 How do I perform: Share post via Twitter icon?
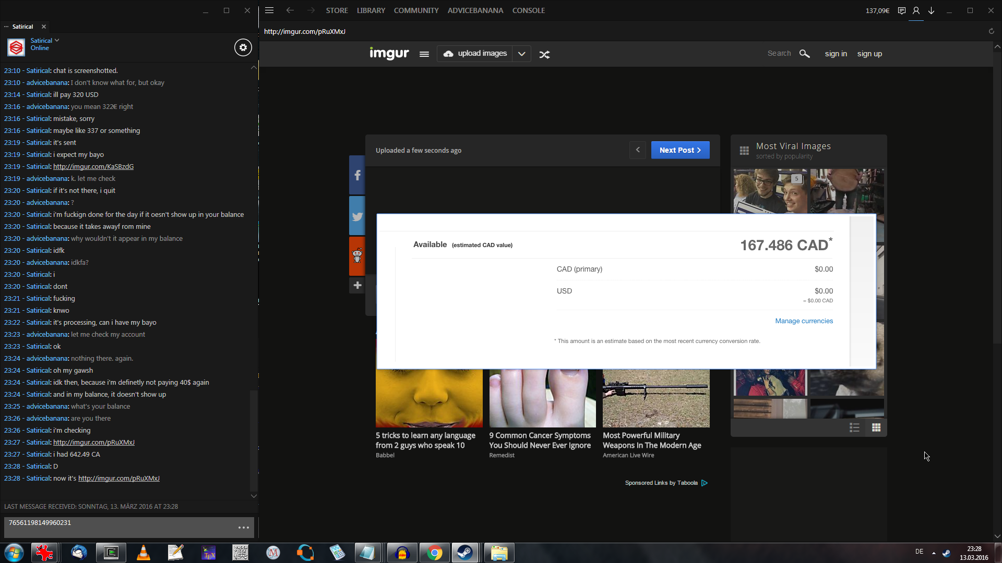click(x=357, y=216)
